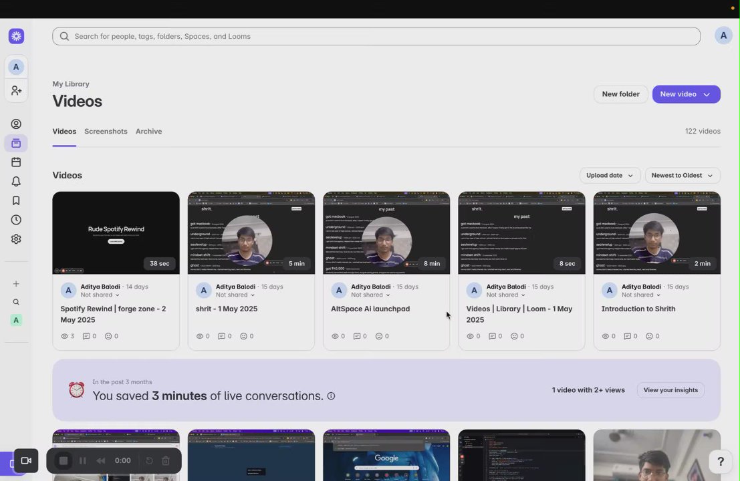Click the '1 video with 2+ views' text
The width and height of the screenshot is (740, 481).
pos(588,390)
